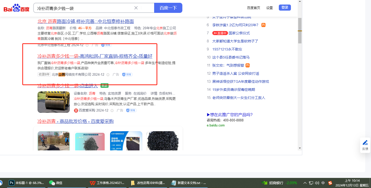371x188 pixels.
Task: Click the 反馈 feedback button
Action: 365,145
